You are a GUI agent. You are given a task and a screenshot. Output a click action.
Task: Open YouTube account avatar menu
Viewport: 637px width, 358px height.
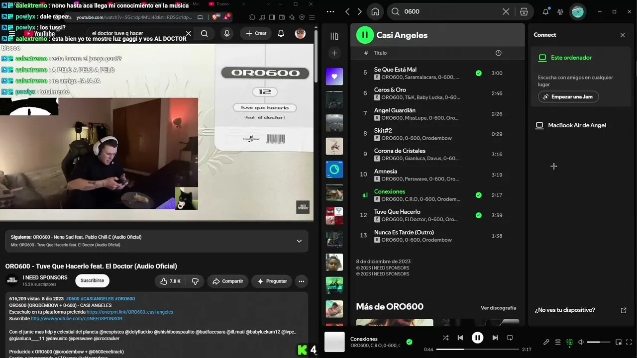[x=300, y=33]
